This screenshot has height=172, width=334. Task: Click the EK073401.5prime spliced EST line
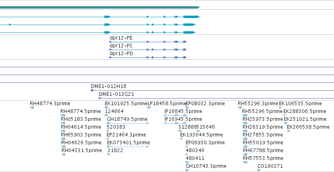point(128,147)
